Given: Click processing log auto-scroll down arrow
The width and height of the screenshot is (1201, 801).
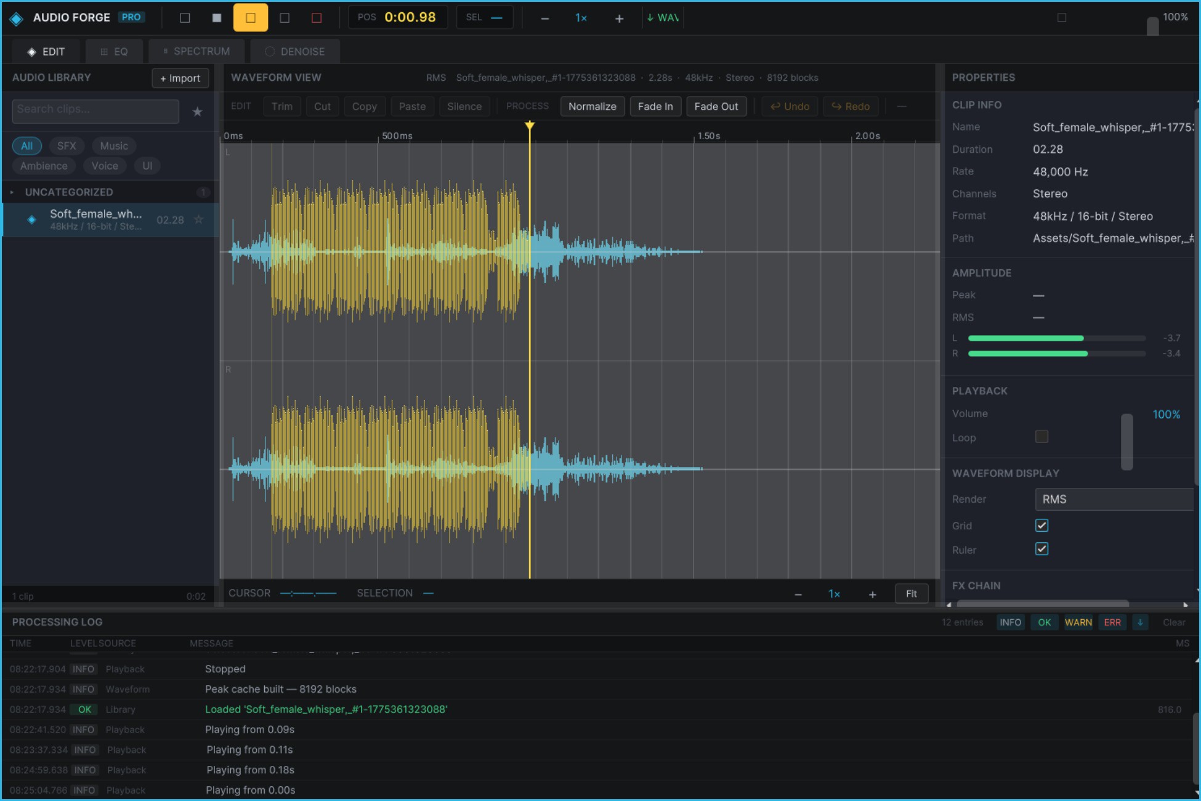Looking at the screenshot, I should pos(1140,622).
